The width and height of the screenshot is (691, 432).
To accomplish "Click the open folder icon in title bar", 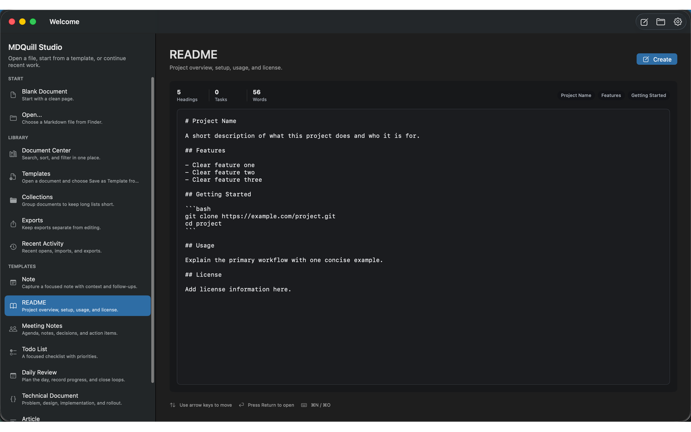I will [661, 22].
